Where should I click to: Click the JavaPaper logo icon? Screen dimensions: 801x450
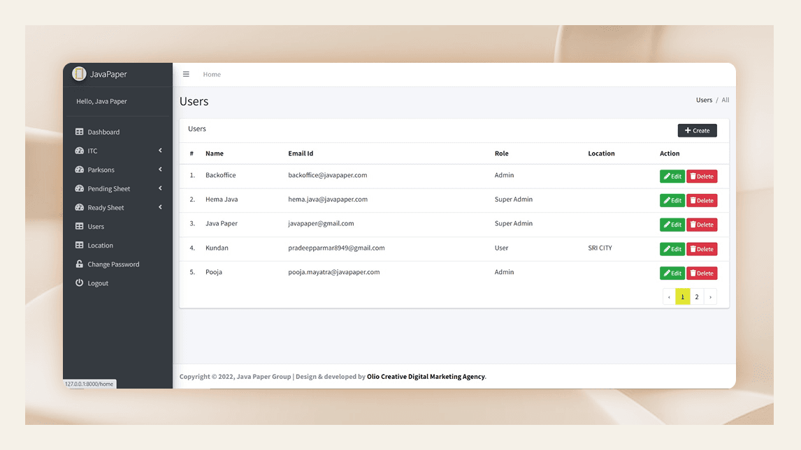[78, 73]
